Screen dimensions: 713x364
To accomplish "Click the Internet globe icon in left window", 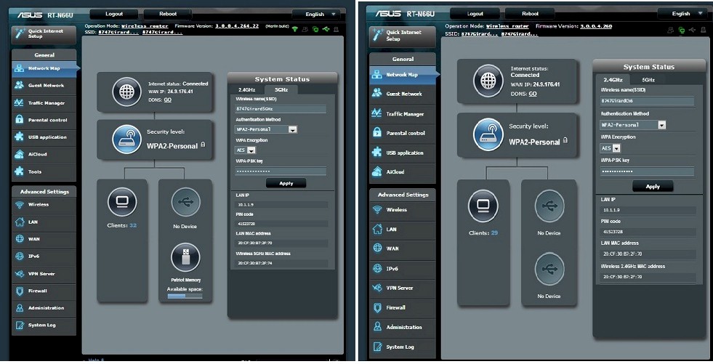I will click(x=126, y=92).
